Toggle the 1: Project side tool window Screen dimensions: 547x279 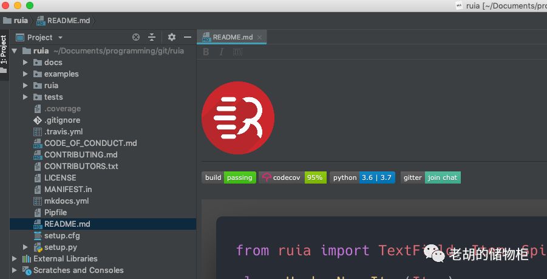tap(4, 55)
